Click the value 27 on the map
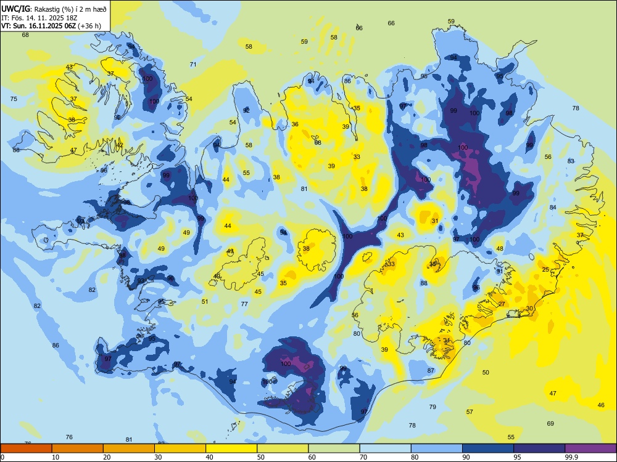617x462 pixels. click(502, 304)
